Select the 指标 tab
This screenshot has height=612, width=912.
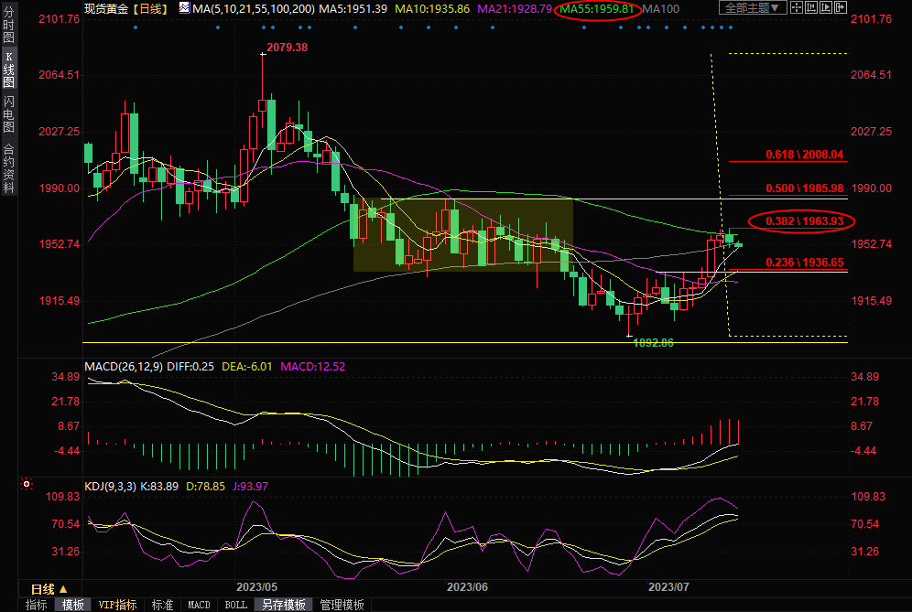coord(37,605)
